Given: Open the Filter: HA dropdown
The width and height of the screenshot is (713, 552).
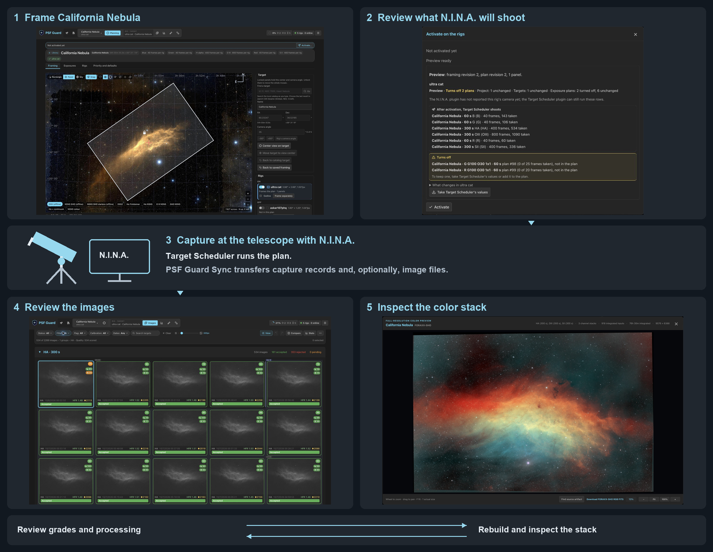Looking at the screenshot, I should (x=63, y=333).
